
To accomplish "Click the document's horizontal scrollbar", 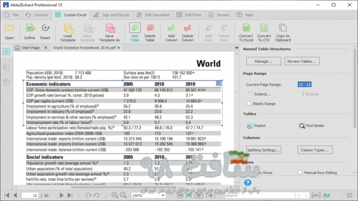I will 123,187.
